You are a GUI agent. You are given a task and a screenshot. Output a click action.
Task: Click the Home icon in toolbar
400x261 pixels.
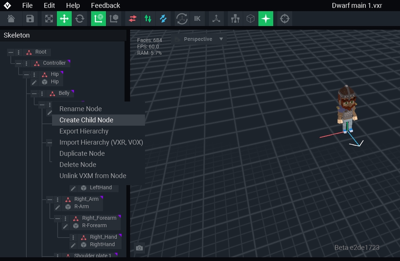pos(11,19)
